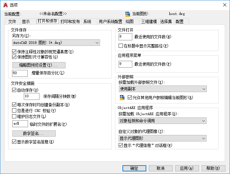
Task: Enable 维护日志文件 checkbox
Action: [x=14, y=116]
